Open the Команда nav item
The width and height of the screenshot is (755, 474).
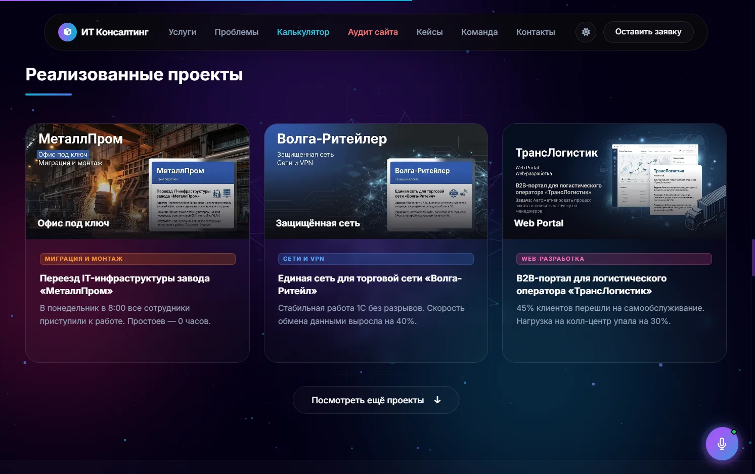479,32
